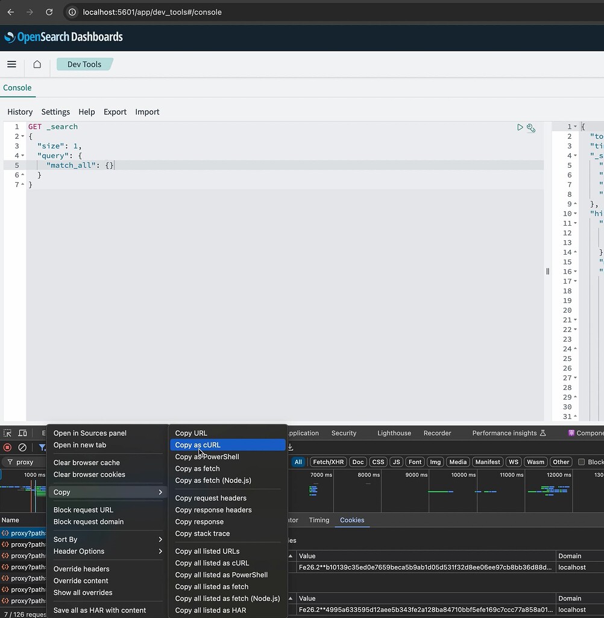This screenshot has width=604, height=618.
Task: Click the browser reload icon
Action: point(49,12)
